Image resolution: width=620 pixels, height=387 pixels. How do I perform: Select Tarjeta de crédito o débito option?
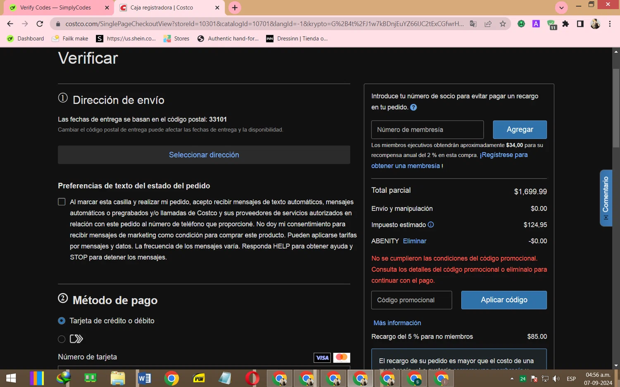62,321
